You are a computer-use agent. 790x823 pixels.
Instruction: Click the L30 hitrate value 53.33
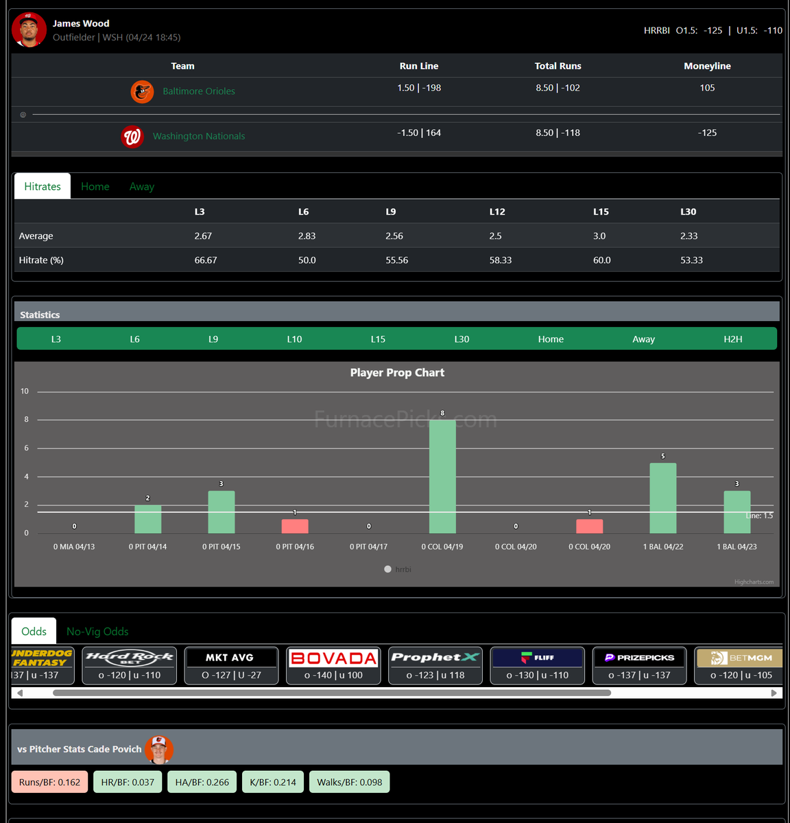click(691, 261)
